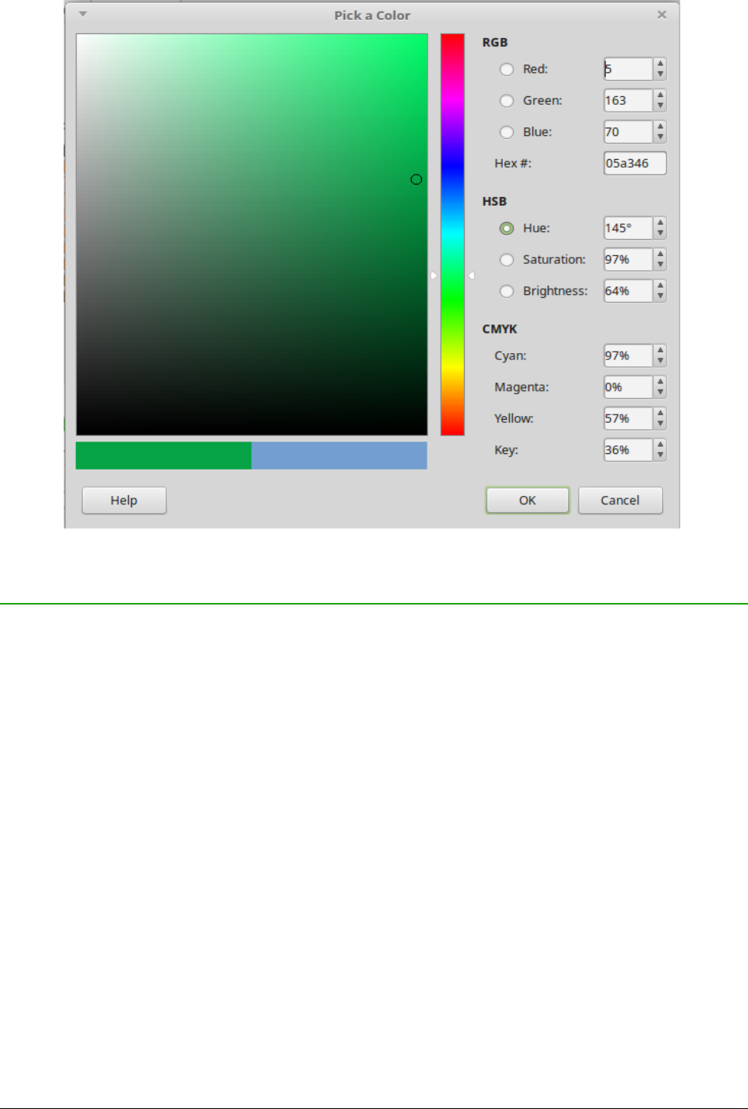This screenshot has height=1109, width=748.
Task: Click the Cyan field showing 97%
Action: (x=629, y=356)
